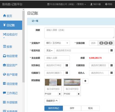Click the 对方单位 input field
Viewport: 115px width, 112px height.
pos(54,65)
